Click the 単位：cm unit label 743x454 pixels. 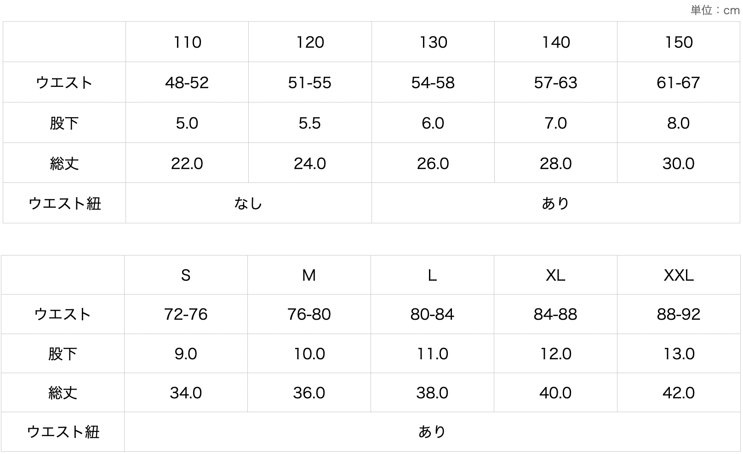tap(714, 10)
